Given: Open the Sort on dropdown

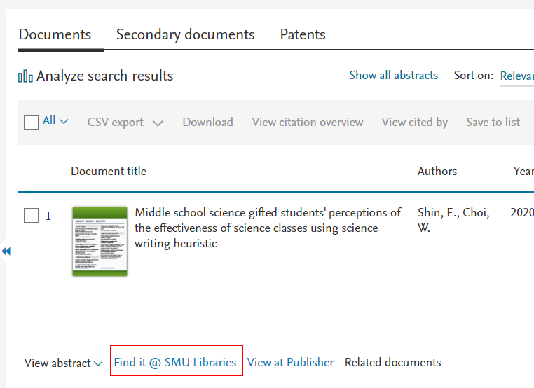Looking at the screenshot, I should coord(516,76).
